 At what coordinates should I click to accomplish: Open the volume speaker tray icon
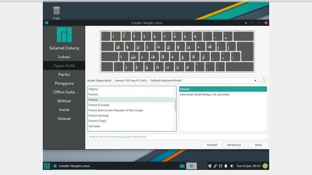coord(232,166)
